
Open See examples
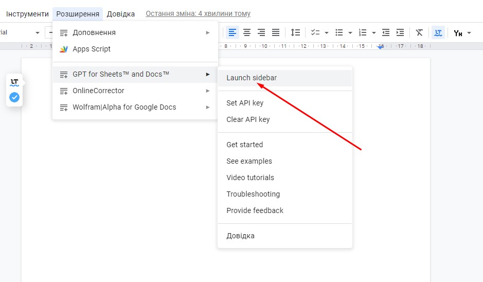click(x=285, y=161)
